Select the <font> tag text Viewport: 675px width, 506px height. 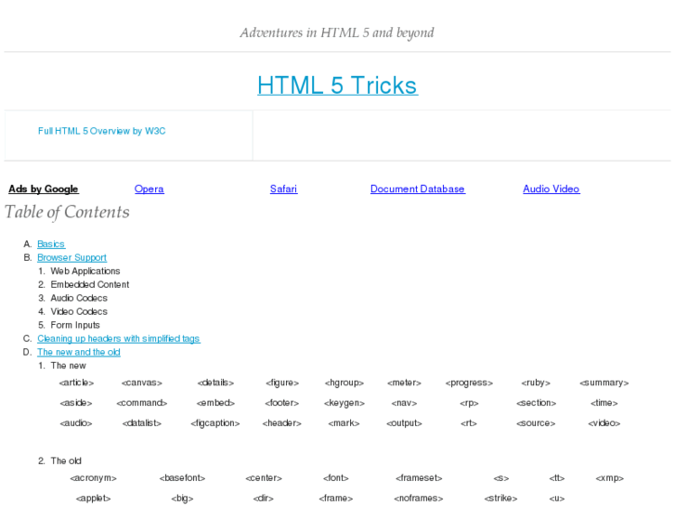[335, 477]
